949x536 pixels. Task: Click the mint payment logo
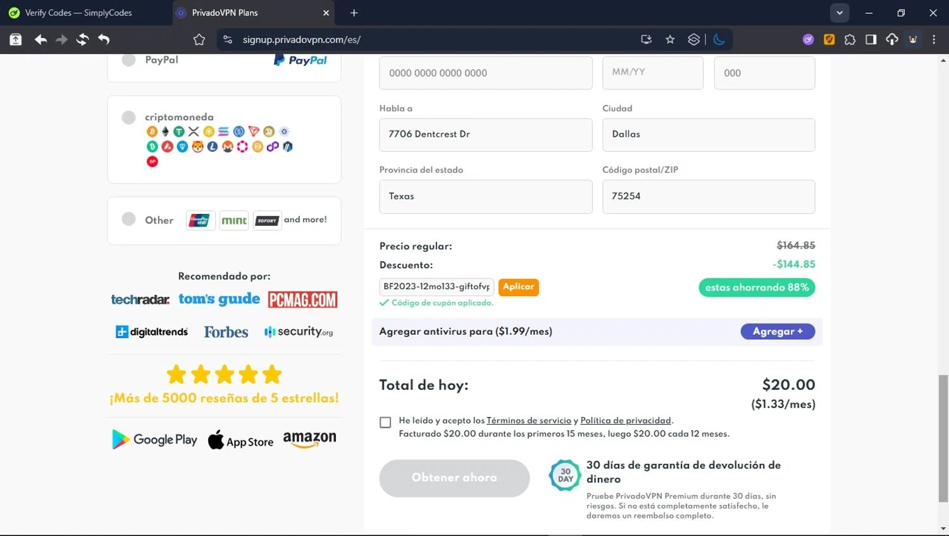(234, 220)
